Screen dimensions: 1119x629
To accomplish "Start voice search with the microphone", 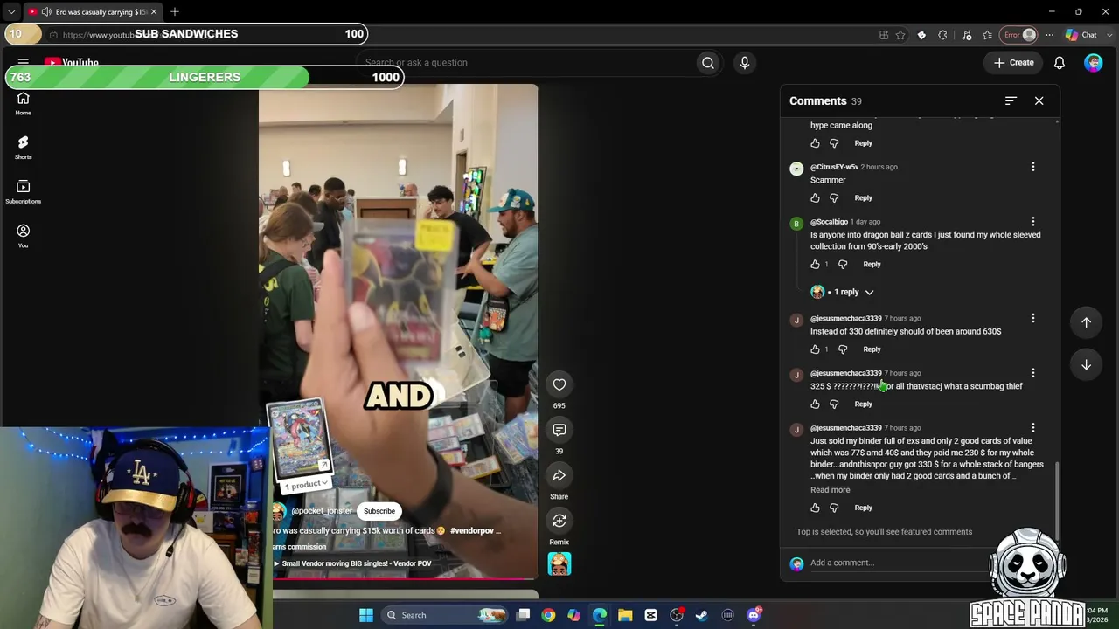I will (745, 63).
